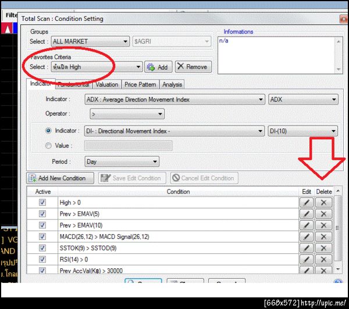349x309 pixels.
Task: Select the Indicator radio button
Action: point(48,131)
